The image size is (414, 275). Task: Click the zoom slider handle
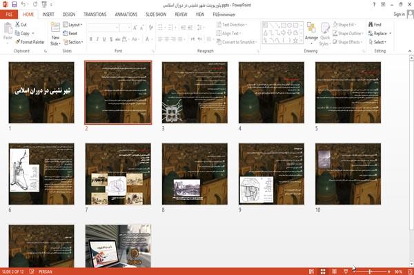pos(370,272)
